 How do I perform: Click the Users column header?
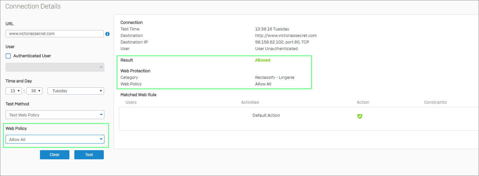point(131,102)
